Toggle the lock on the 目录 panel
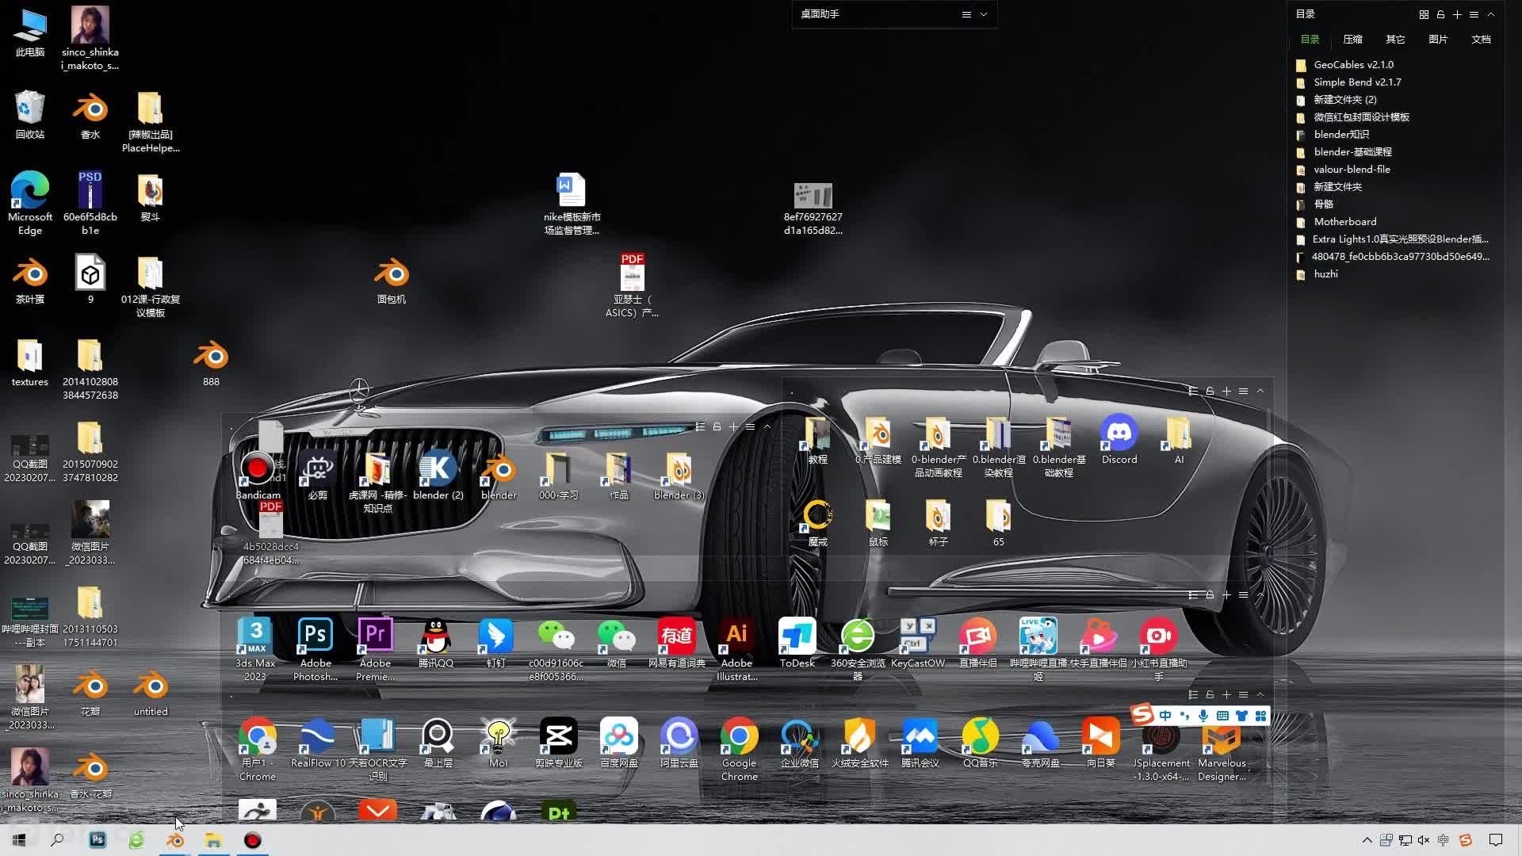Image resolution: width=1522 pixels, height=856 pixels. click(1440, 14)
